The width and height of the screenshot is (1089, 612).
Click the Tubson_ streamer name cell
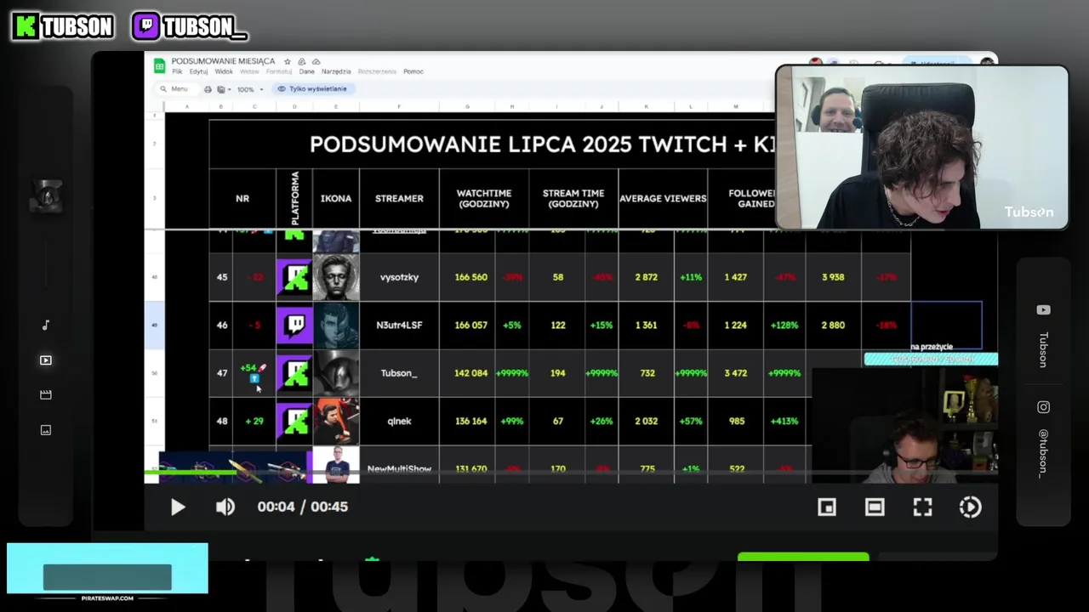399,373
